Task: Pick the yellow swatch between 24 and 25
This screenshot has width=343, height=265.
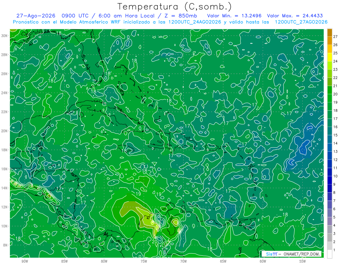Action: click(x=330, y=57)
